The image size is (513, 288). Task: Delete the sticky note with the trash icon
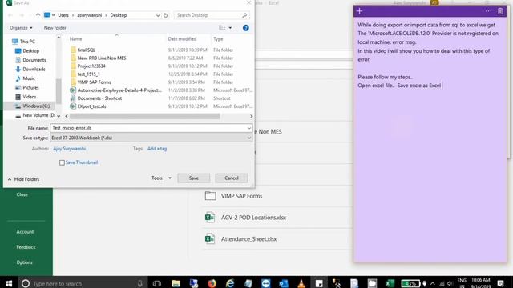(x=500, y=11)
